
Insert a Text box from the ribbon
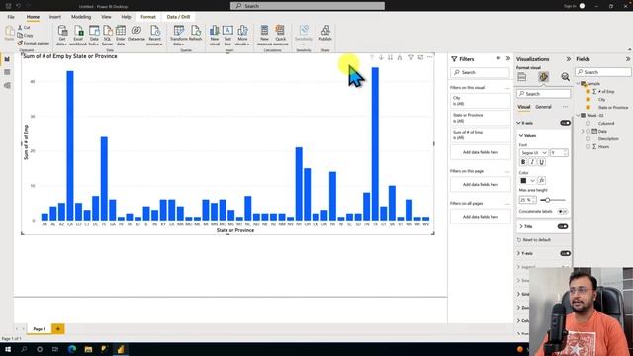click(227, 36)
